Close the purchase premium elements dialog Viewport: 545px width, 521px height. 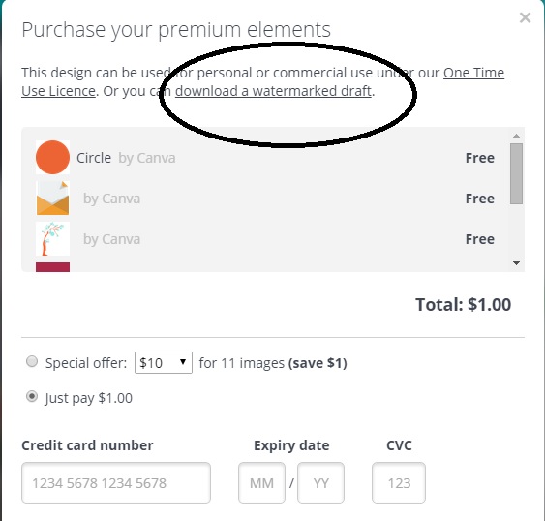[525, 17]
